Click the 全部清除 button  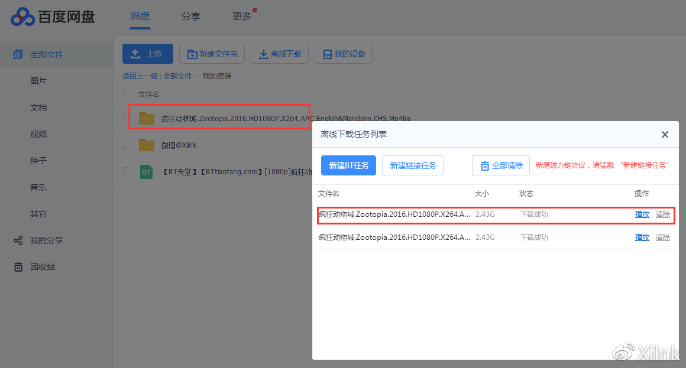pyautogui.click(x=501, y=165)
